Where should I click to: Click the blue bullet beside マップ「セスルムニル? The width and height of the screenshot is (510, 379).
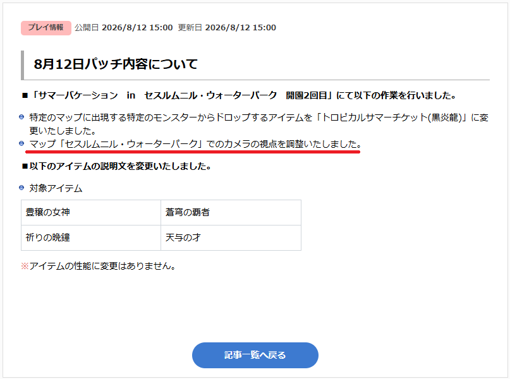click(21, 143)
